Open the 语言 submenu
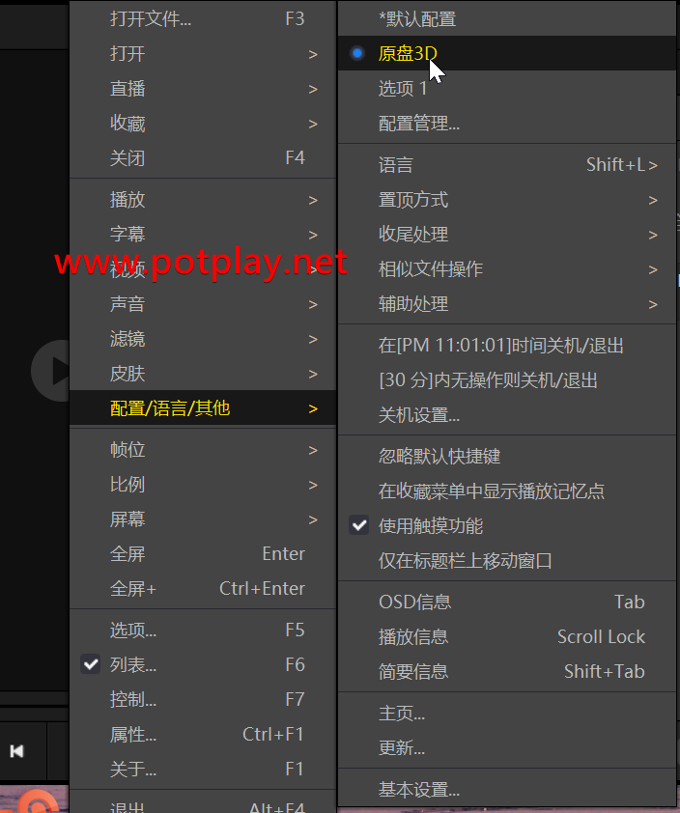The image size is (680, 813). (507, 165)
